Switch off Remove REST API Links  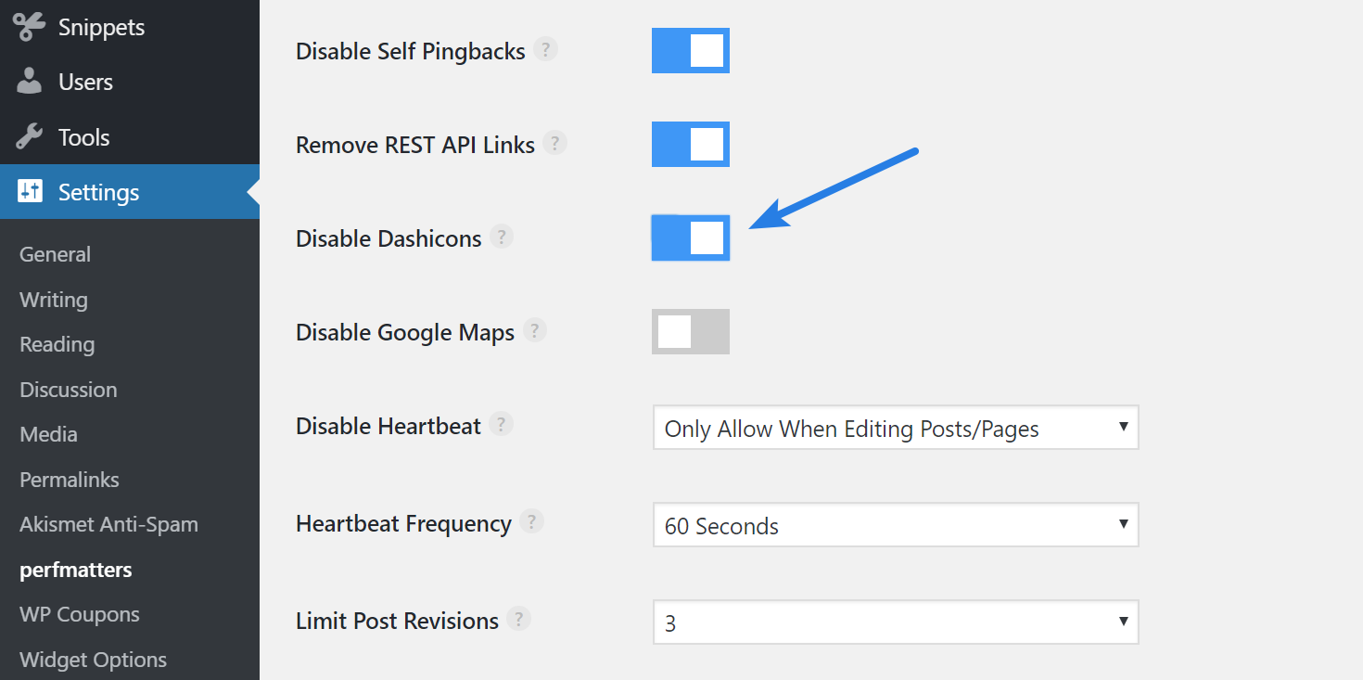[691, 144]
